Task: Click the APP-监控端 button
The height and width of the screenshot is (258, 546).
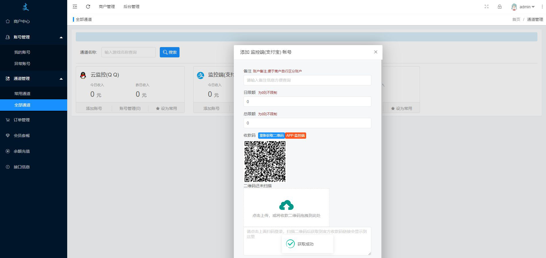Action: [x=295, y=136]
